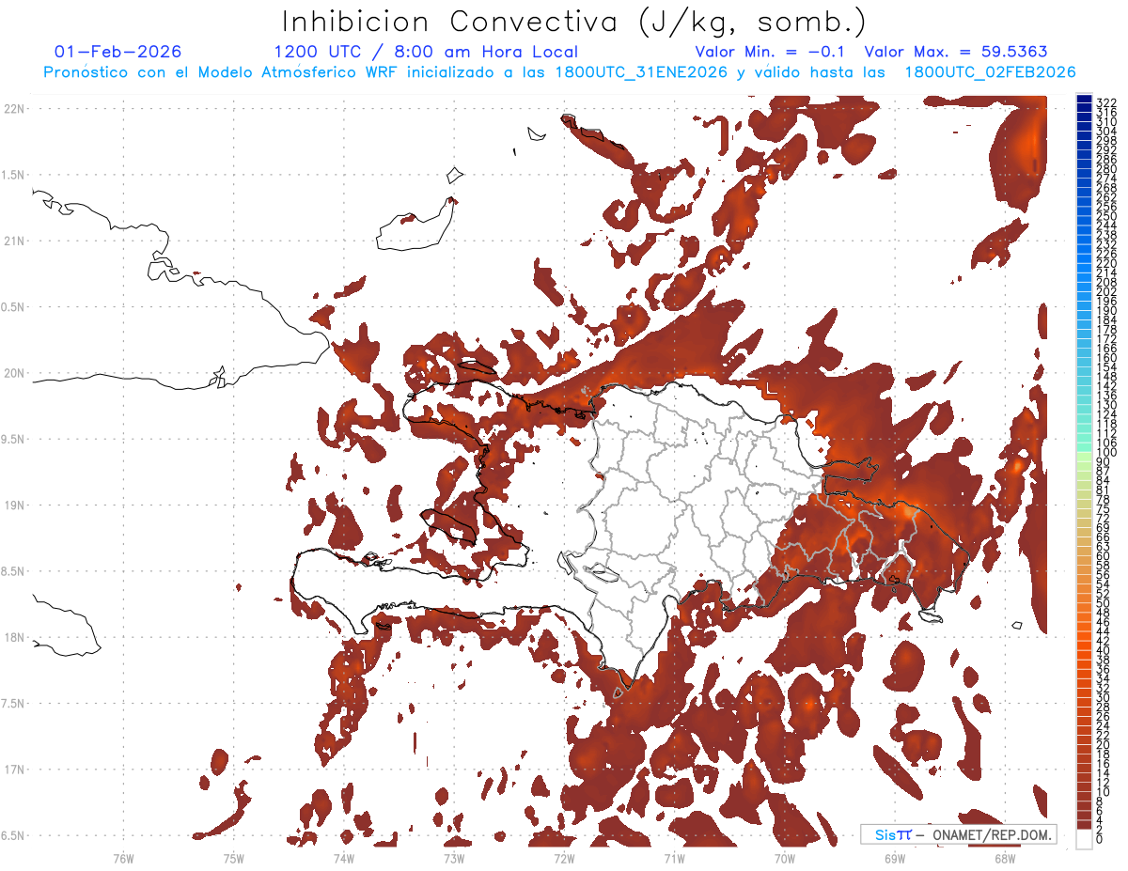This screenshot has height=871, width=1128.
Task: Click the '75W' longitude label
Action: [x=233, y=858]
